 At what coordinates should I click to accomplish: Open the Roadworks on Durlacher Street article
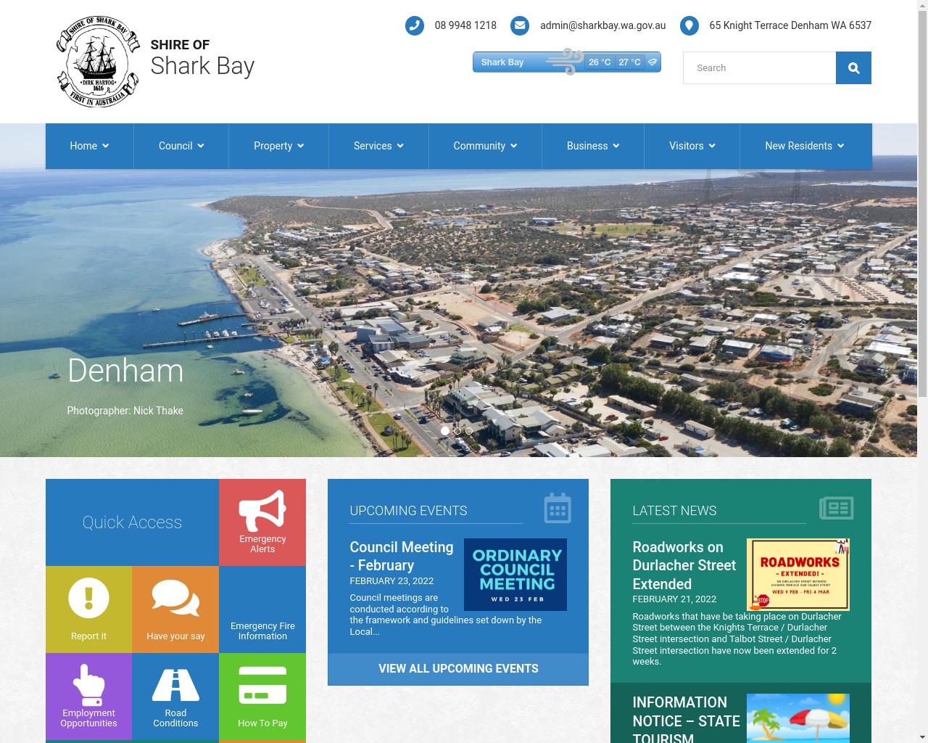coord(684,565)
